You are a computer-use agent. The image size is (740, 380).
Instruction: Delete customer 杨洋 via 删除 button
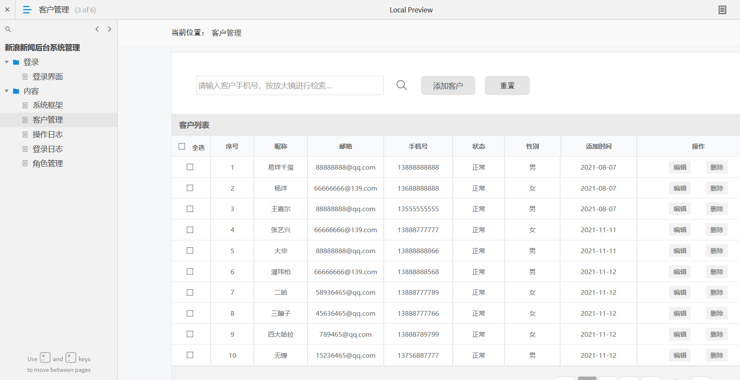(716, 188)
